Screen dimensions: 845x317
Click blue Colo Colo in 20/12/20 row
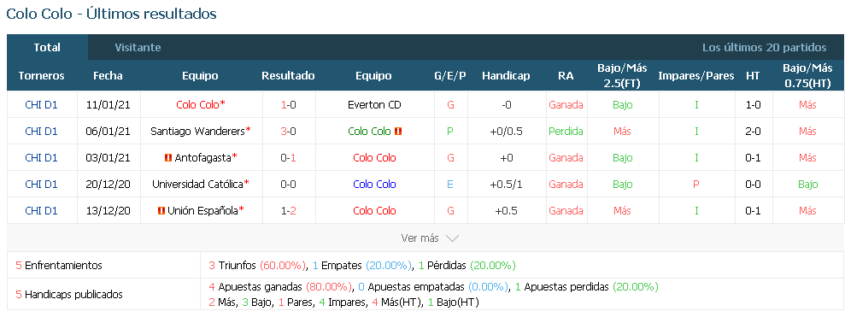[374, 185]
